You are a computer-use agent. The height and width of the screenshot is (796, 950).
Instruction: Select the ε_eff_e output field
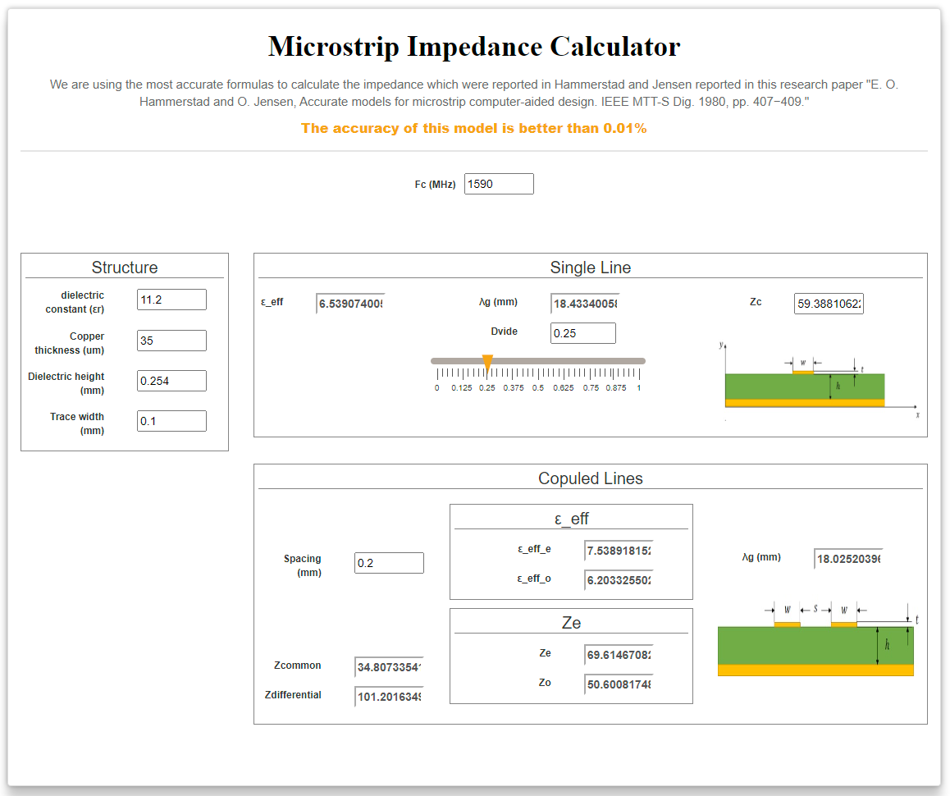tap(619, 551)
